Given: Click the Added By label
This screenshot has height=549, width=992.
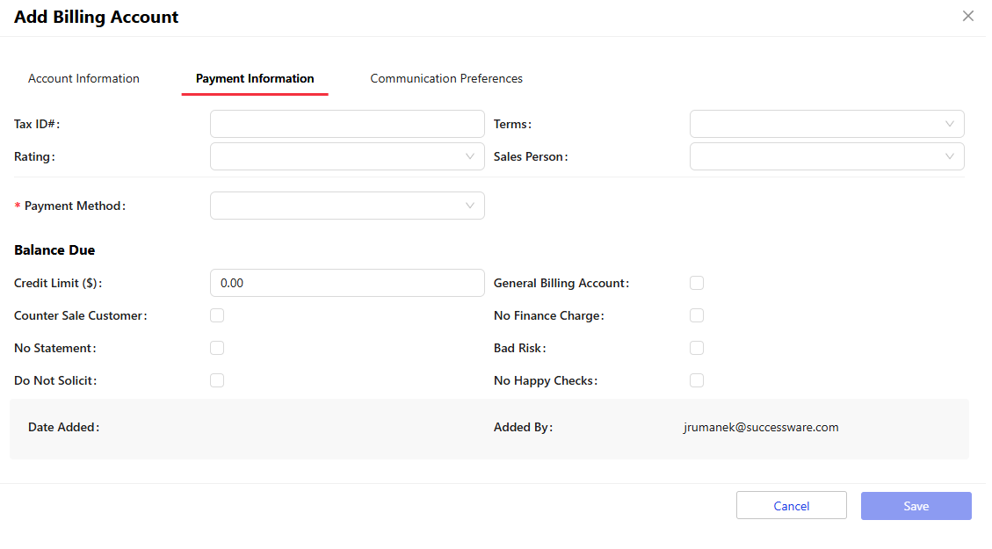Looking at the screenshot, I should coord(523,427).
